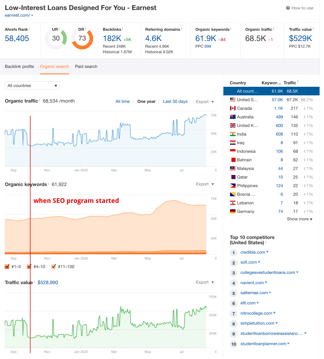The height and width of the screenshot is (359, 324).
Task: Click the Organic keywords info icon at the top
Action: click(231, 29)
